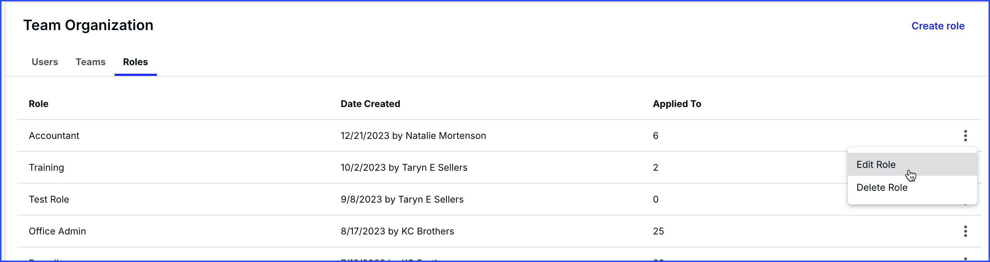Screen dimensions: 990x262
Task: Click the Applied To column header
Action: click(x=677, y=104)
